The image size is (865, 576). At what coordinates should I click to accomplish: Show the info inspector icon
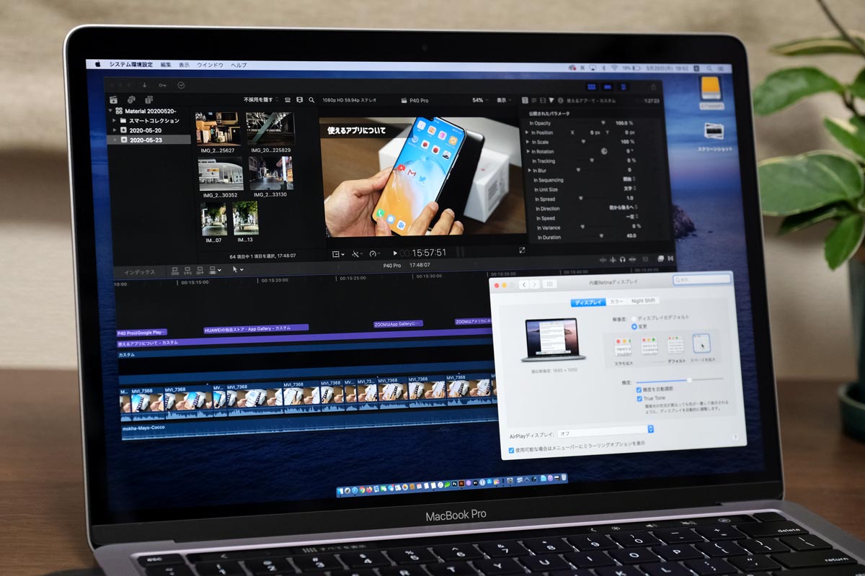pyautogui.click(x=560, y=101)
